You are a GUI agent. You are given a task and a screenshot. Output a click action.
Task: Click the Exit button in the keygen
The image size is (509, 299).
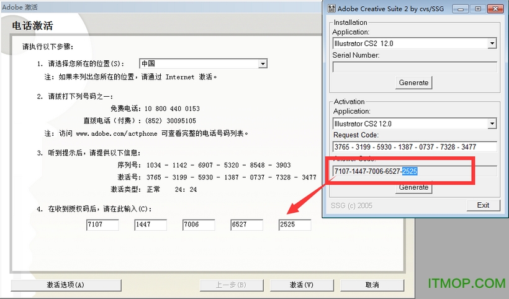pyautogui.click(x=483, y=205)
